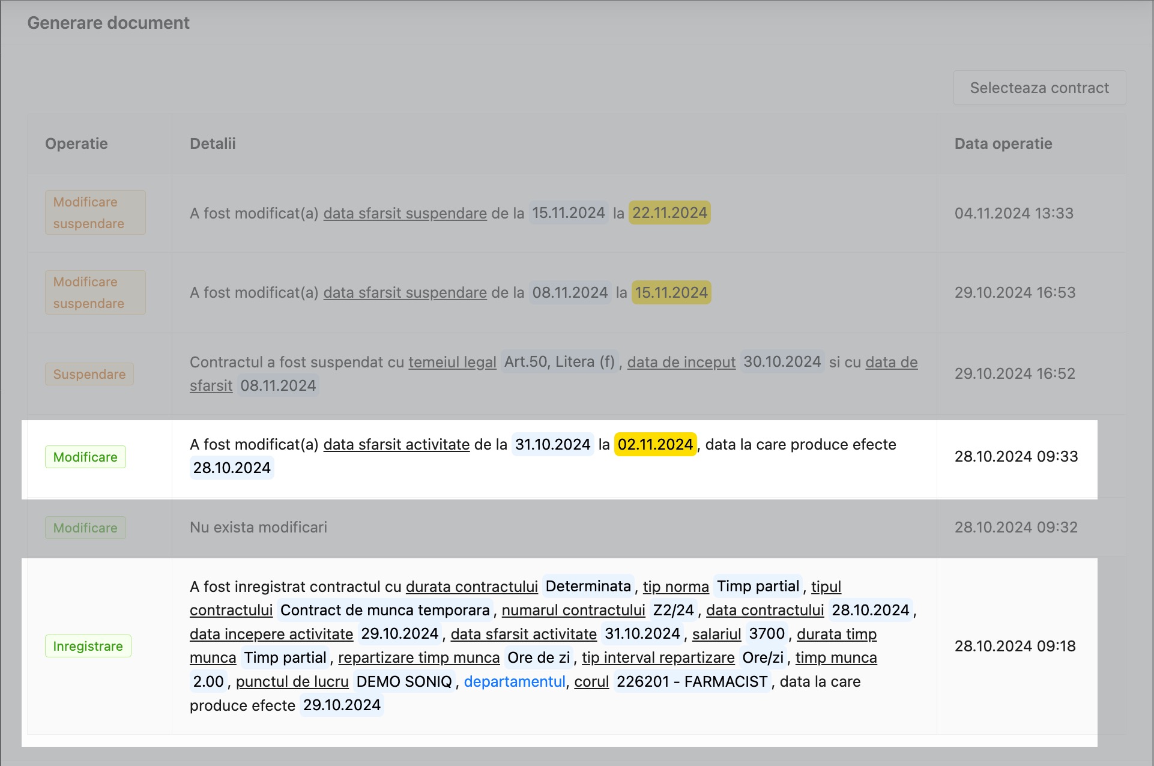
Task: Click Contract de munca temporara value
Action: pyautogui.click(x=385, y=610)
